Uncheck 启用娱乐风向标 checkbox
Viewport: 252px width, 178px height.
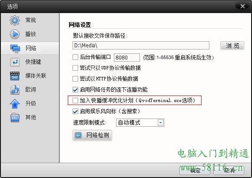point(75,111)
